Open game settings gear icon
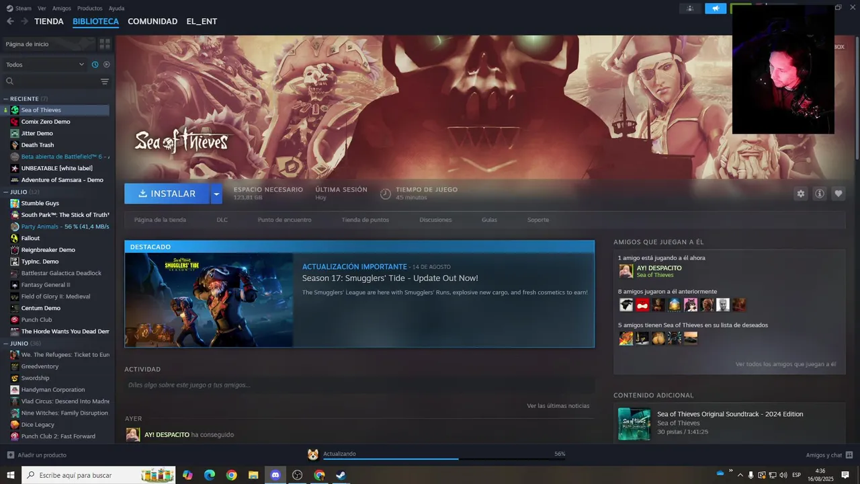 point(800,194)
